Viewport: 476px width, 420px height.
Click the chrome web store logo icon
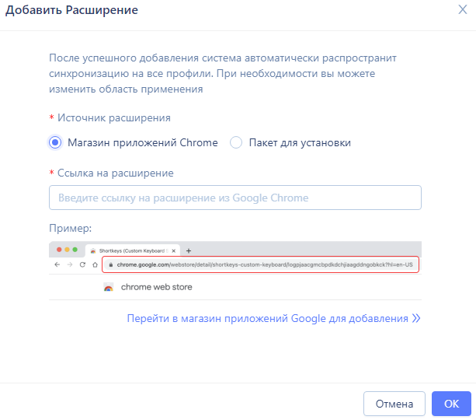109,287
